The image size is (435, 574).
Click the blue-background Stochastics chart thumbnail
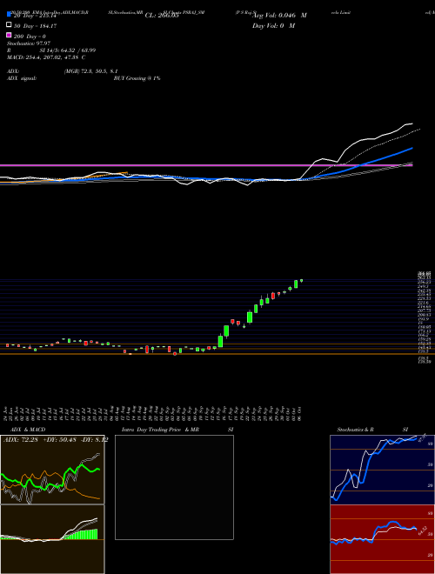click(382, 470)
